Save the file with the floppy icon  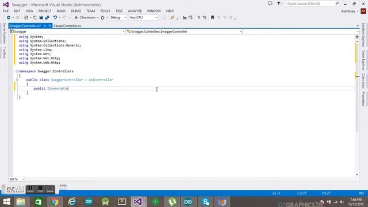click(x=41, y=18)
